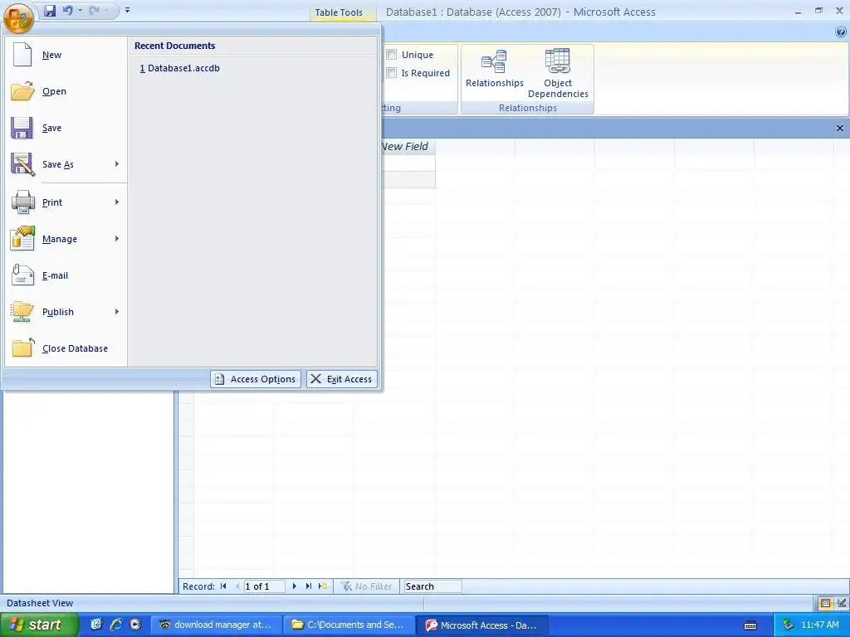
Task: Click the Save icon in Quick Access Toolbar
Action: pyautogui.click(x=50, y=10)
